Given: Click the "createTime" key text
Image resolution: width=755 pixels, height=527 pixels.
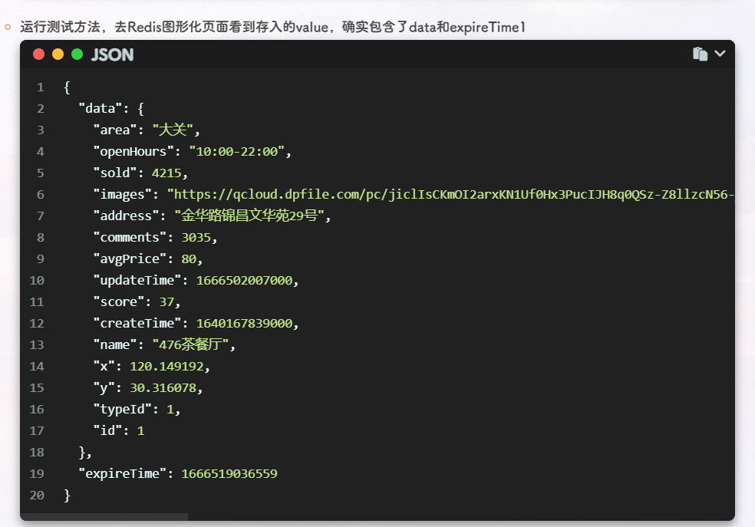Looking at the screenshot, I should point(137,323).
